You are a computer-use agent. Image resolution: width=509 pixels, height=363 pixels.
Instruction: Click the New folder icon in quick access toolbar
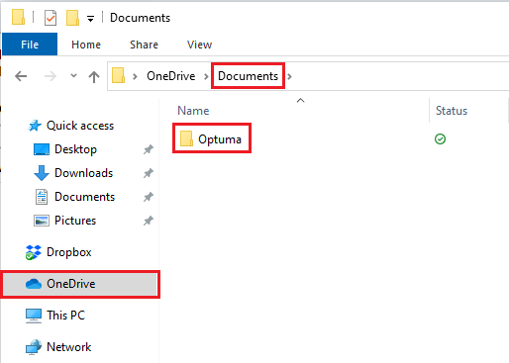pos(72,17)
